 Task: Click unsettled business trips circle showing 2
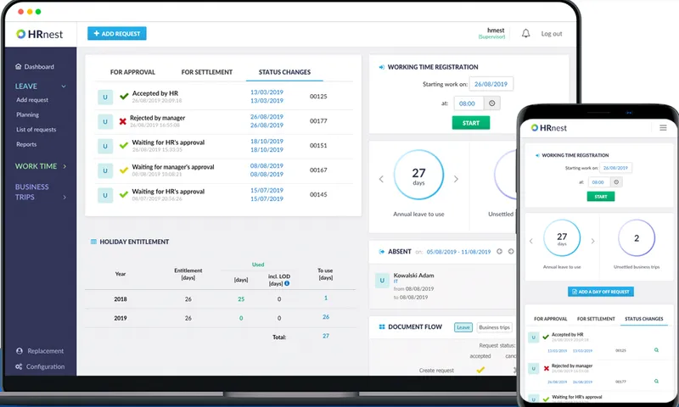click(636, 238)
